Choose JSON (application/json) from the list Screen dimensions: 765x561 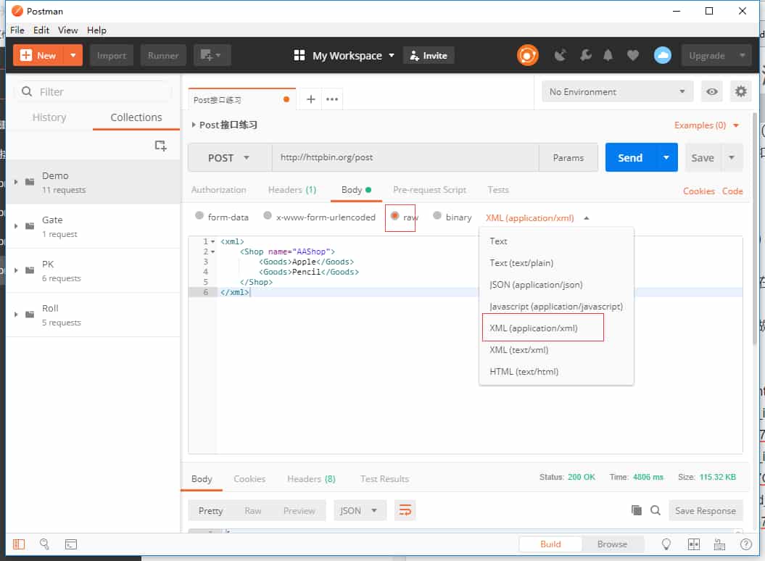[536, 285]
